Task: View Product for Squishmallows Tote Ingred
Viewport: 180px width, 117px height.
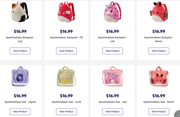Action: coord(20,112)
